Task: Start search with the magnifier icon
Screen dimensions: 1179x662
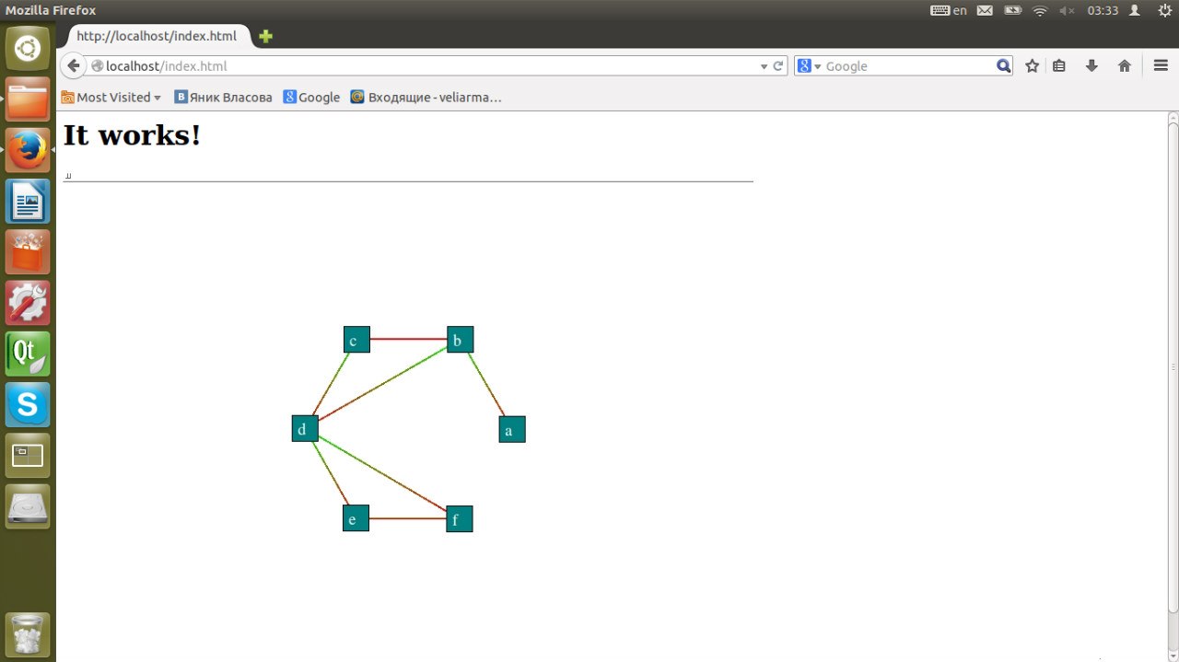Action: coord(1003,66)
